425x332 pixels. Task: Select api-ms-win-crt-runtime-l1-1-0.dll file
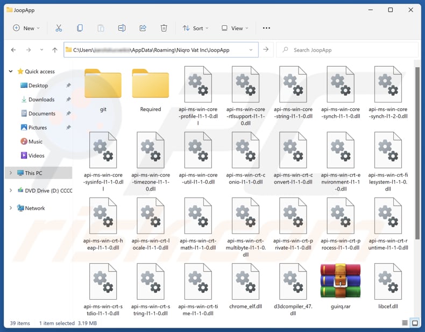click(x=388, y=224)
